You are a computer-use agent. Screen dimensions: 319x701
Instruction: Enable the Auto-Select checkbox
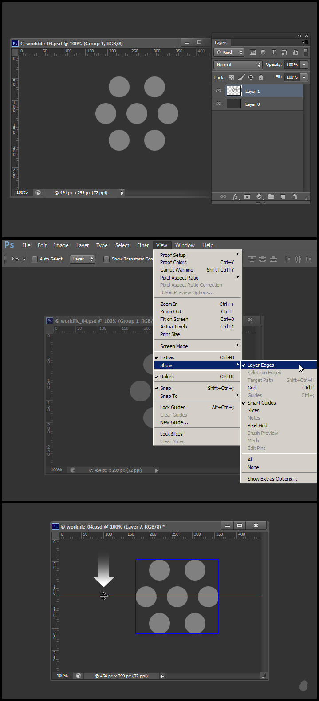point(35,259)
